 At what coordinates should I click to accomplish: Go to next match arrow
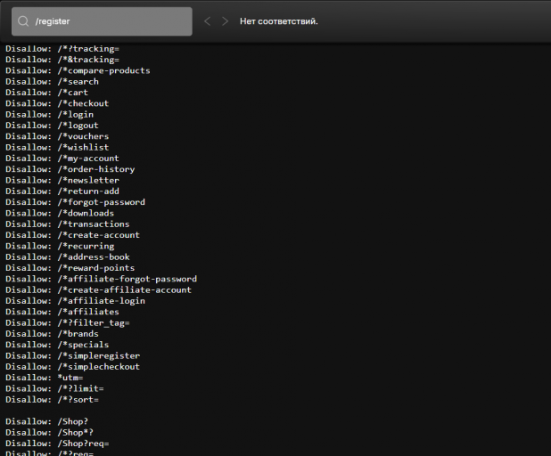point(226,21)
